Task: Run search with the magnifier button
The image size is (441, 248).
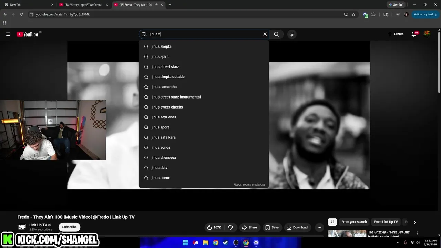Action: pyautogui.click(x=276, y=34)
